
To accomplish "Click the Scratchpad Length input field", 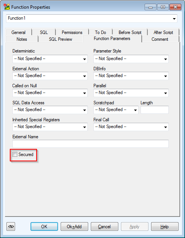I will pos(154,110).
